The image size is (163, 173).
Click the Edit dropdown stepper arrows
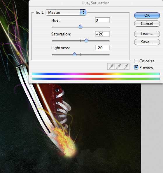pyautogui.click(x=83, y=12)
